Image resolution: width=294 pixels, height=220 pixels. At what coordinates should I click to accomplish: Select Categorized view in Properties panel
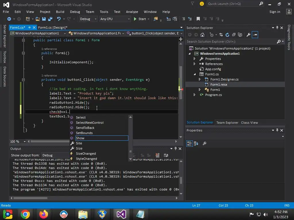tap(189, 144)
